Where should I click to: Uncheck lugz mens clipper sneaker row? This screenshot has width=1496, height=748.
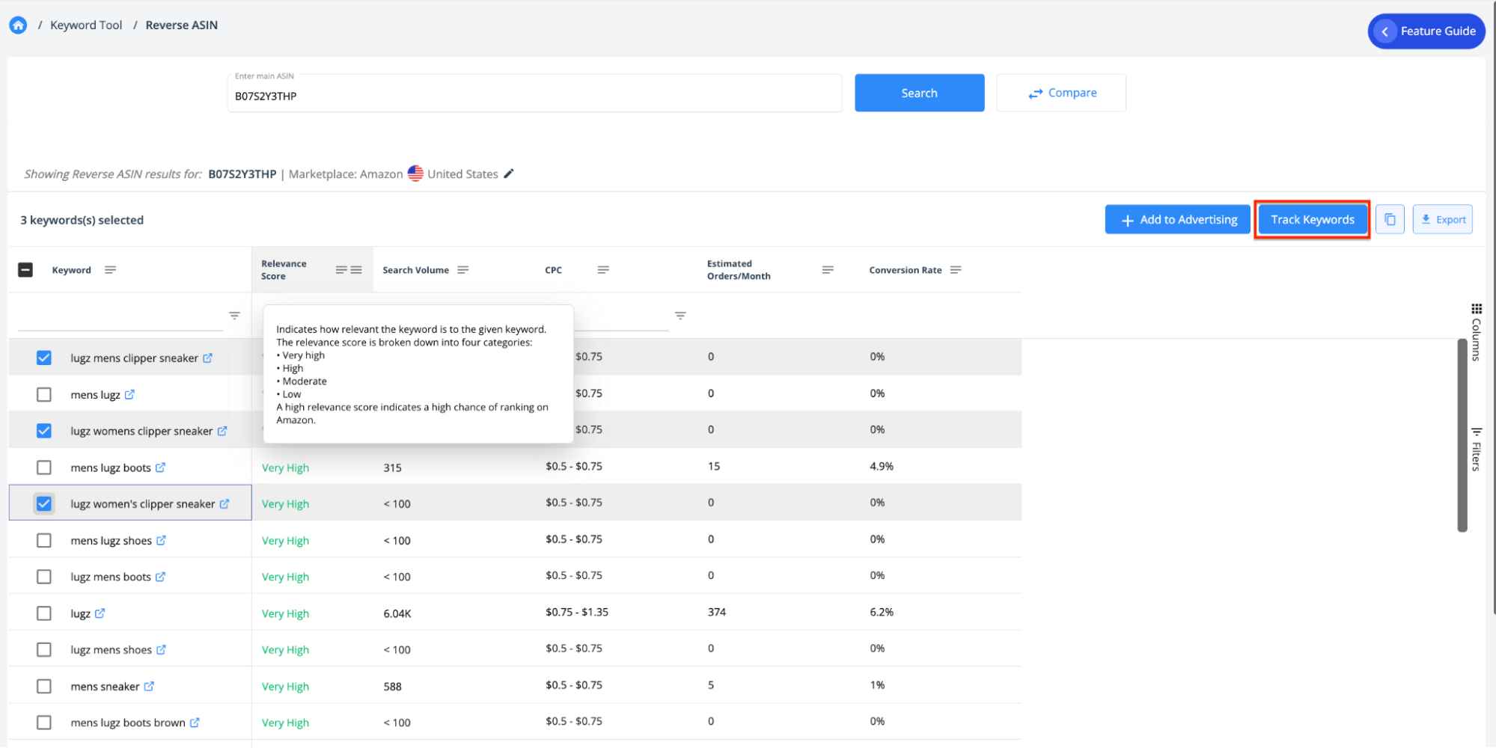coord(44,358)
